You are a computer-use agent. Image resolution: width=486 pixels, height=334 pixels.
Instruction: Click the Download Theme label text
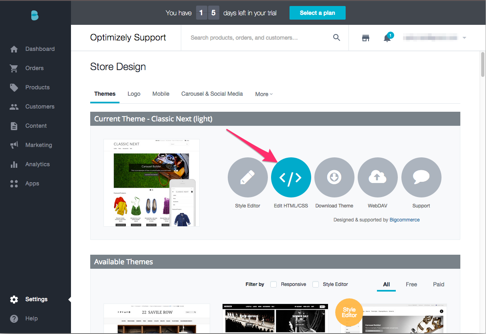point(334,206)
